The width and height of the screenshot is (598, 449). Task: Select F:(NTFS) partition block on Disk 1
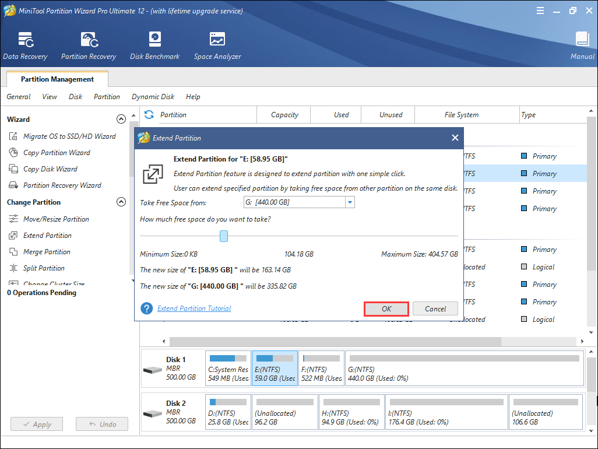pyautogui.click(x=322, y=369)
